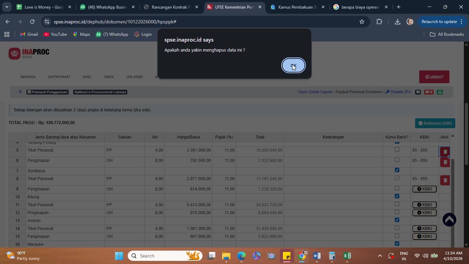Confirm deletion with the OK button
Image resolution: width=469 pixels, height=264 pixels.
coord(294,65)
